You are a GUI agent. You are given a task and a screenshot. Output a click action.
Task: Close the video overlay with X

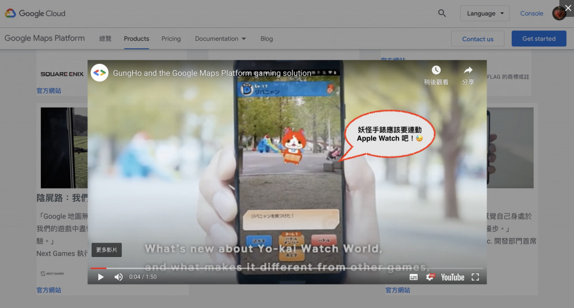[568, 8]
